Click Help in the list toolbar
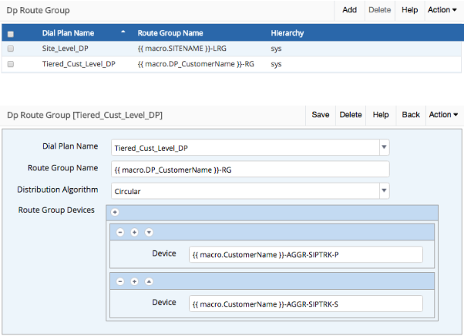The width and height of the screenshot is (464, 336). pyautogui.click(x=409, y=11)
